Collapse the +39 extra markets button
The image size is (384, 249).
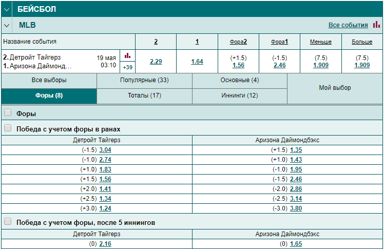tap(128, 67)
